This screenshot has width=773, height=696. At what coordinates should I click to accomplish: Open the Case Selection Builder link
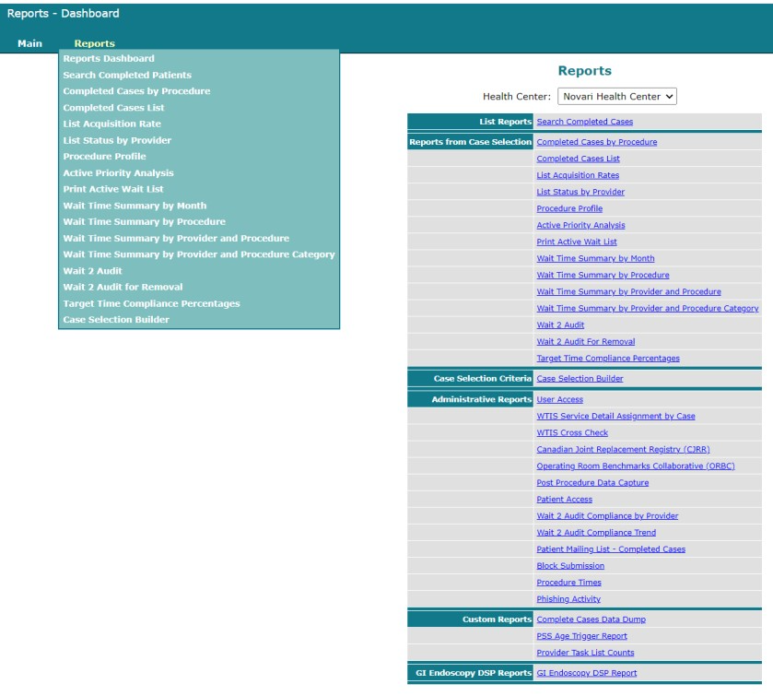[580, 379]
